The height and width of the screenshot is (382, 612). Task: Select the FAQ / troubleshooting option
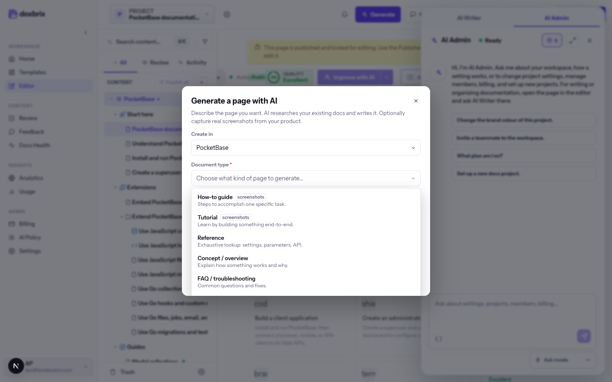pos(306,282)
